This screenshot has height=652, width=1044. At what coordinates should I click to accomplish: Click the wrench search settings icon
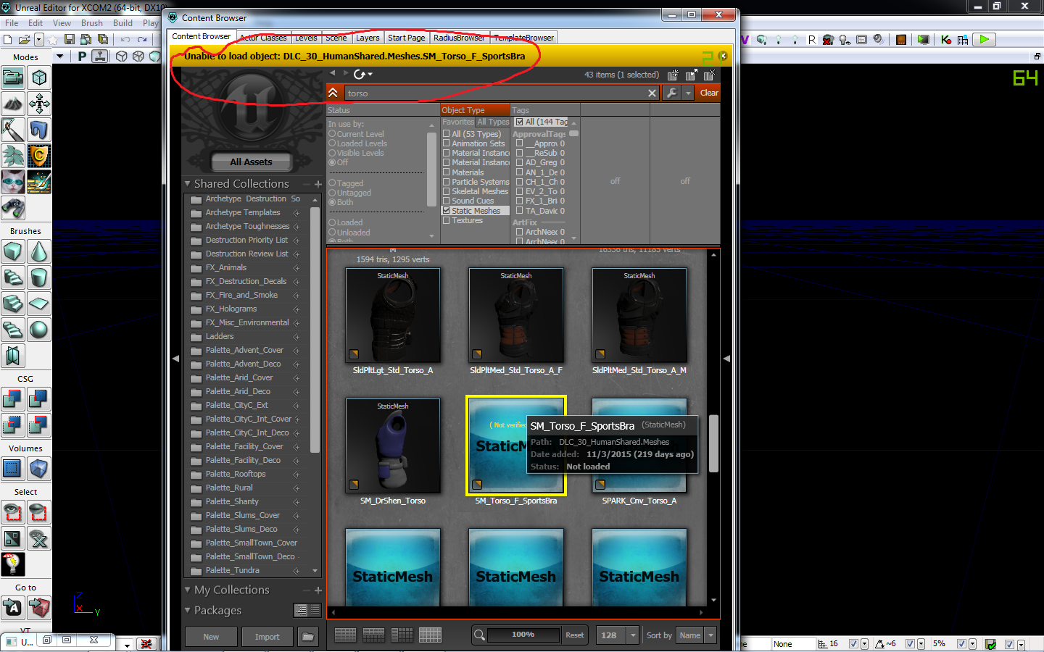tap(672, 93)
